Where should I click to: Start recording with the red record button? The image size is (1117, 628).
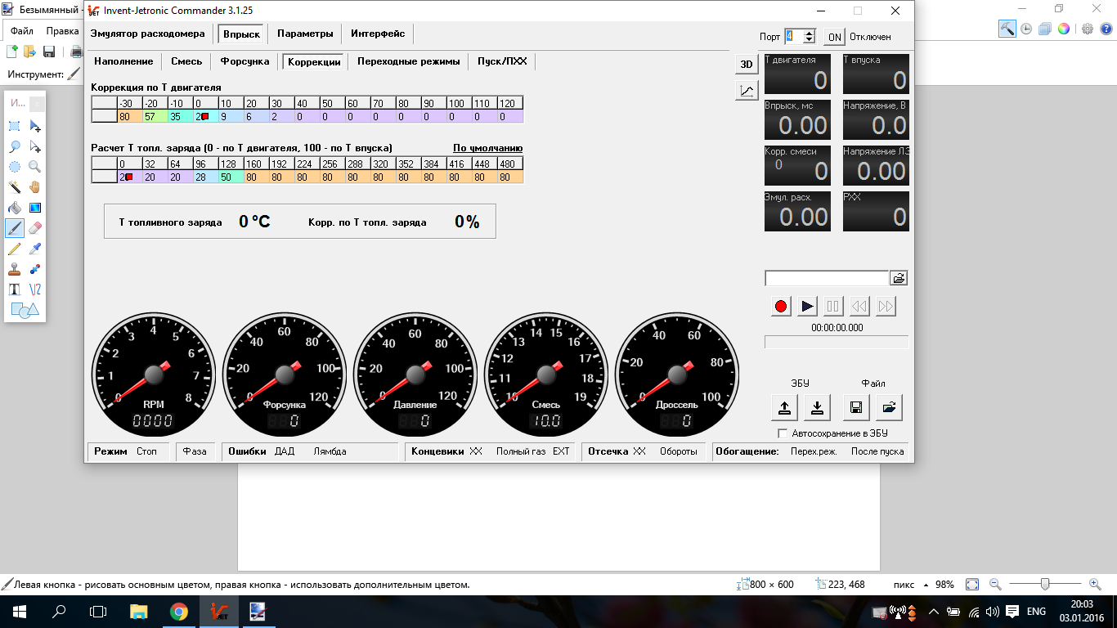(x=781, y=306)
